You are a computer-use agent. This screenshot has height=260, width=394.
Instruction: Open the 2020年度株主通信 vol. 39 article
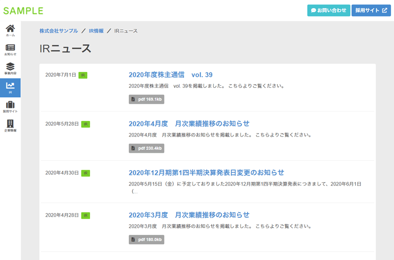(x=170, y=75)
